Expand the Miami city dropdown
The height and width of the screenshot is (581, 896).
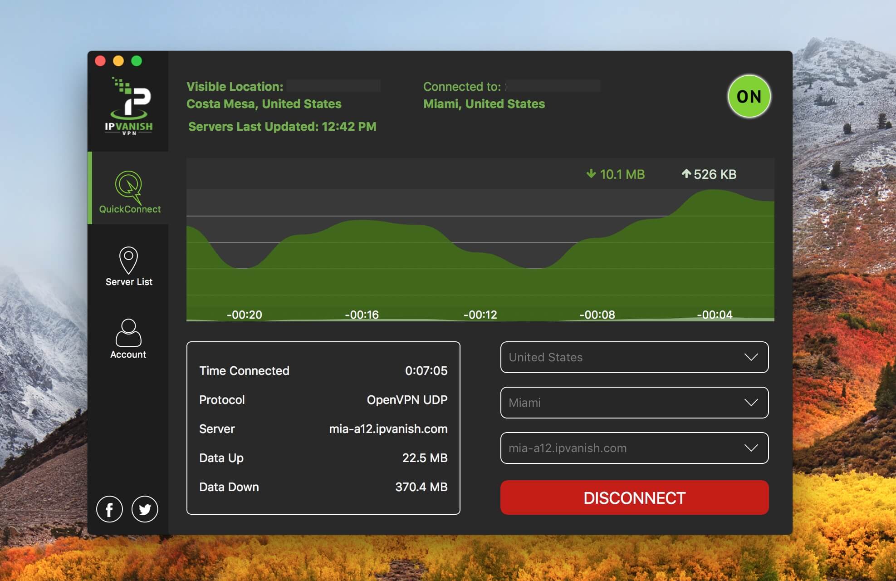(x=634, y=403)
